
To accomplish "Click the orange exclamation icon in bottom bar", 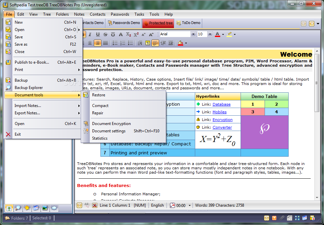I will (x=274, y=218).
